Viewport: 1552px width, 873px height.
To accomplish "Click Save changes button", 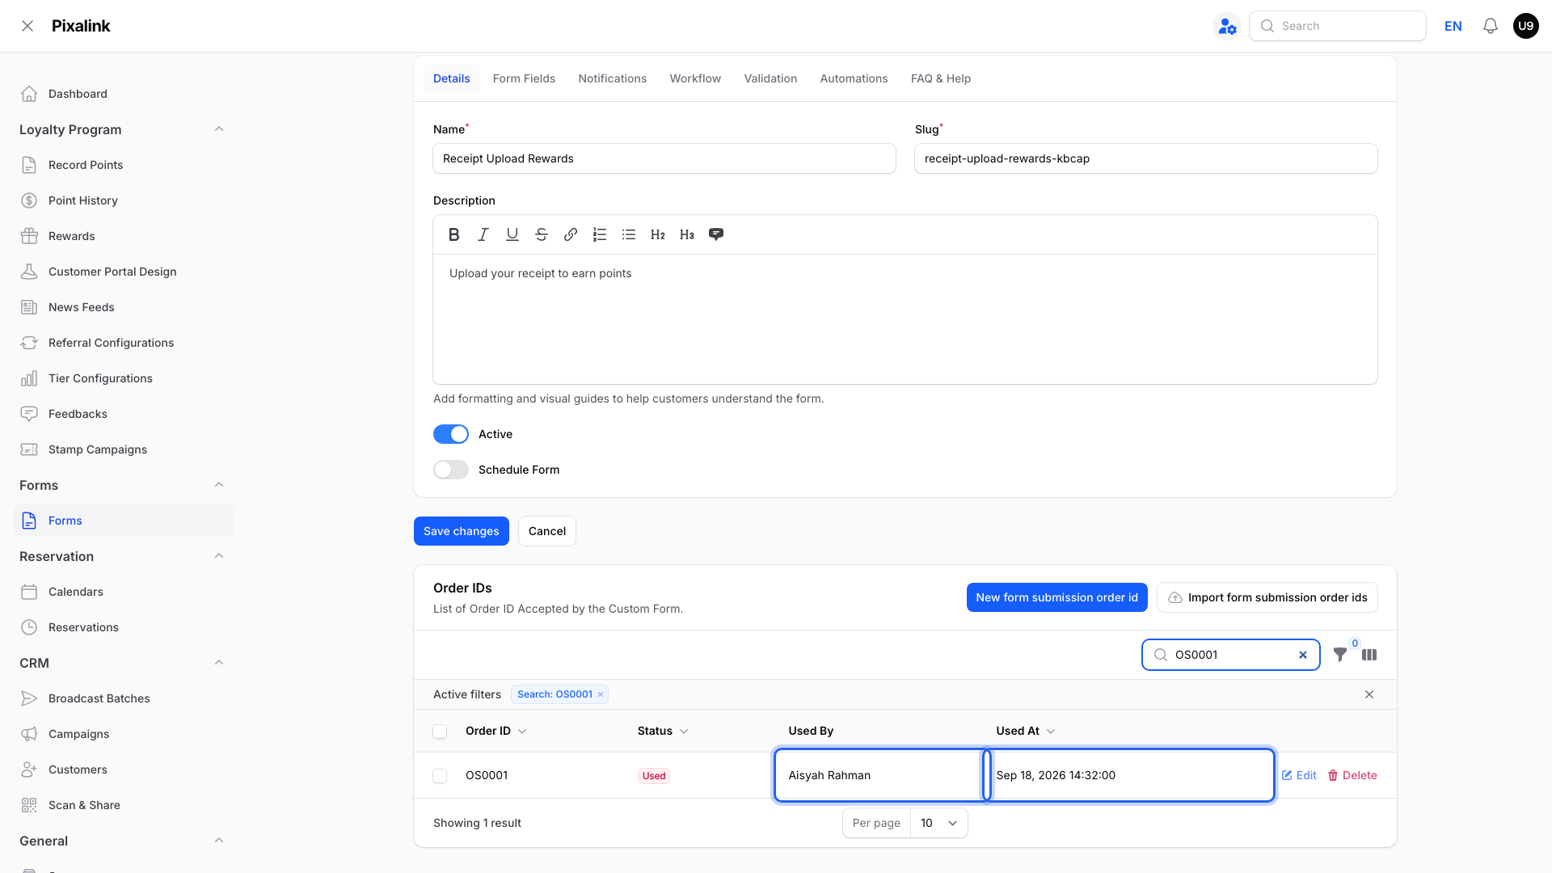I will (462, 531).
